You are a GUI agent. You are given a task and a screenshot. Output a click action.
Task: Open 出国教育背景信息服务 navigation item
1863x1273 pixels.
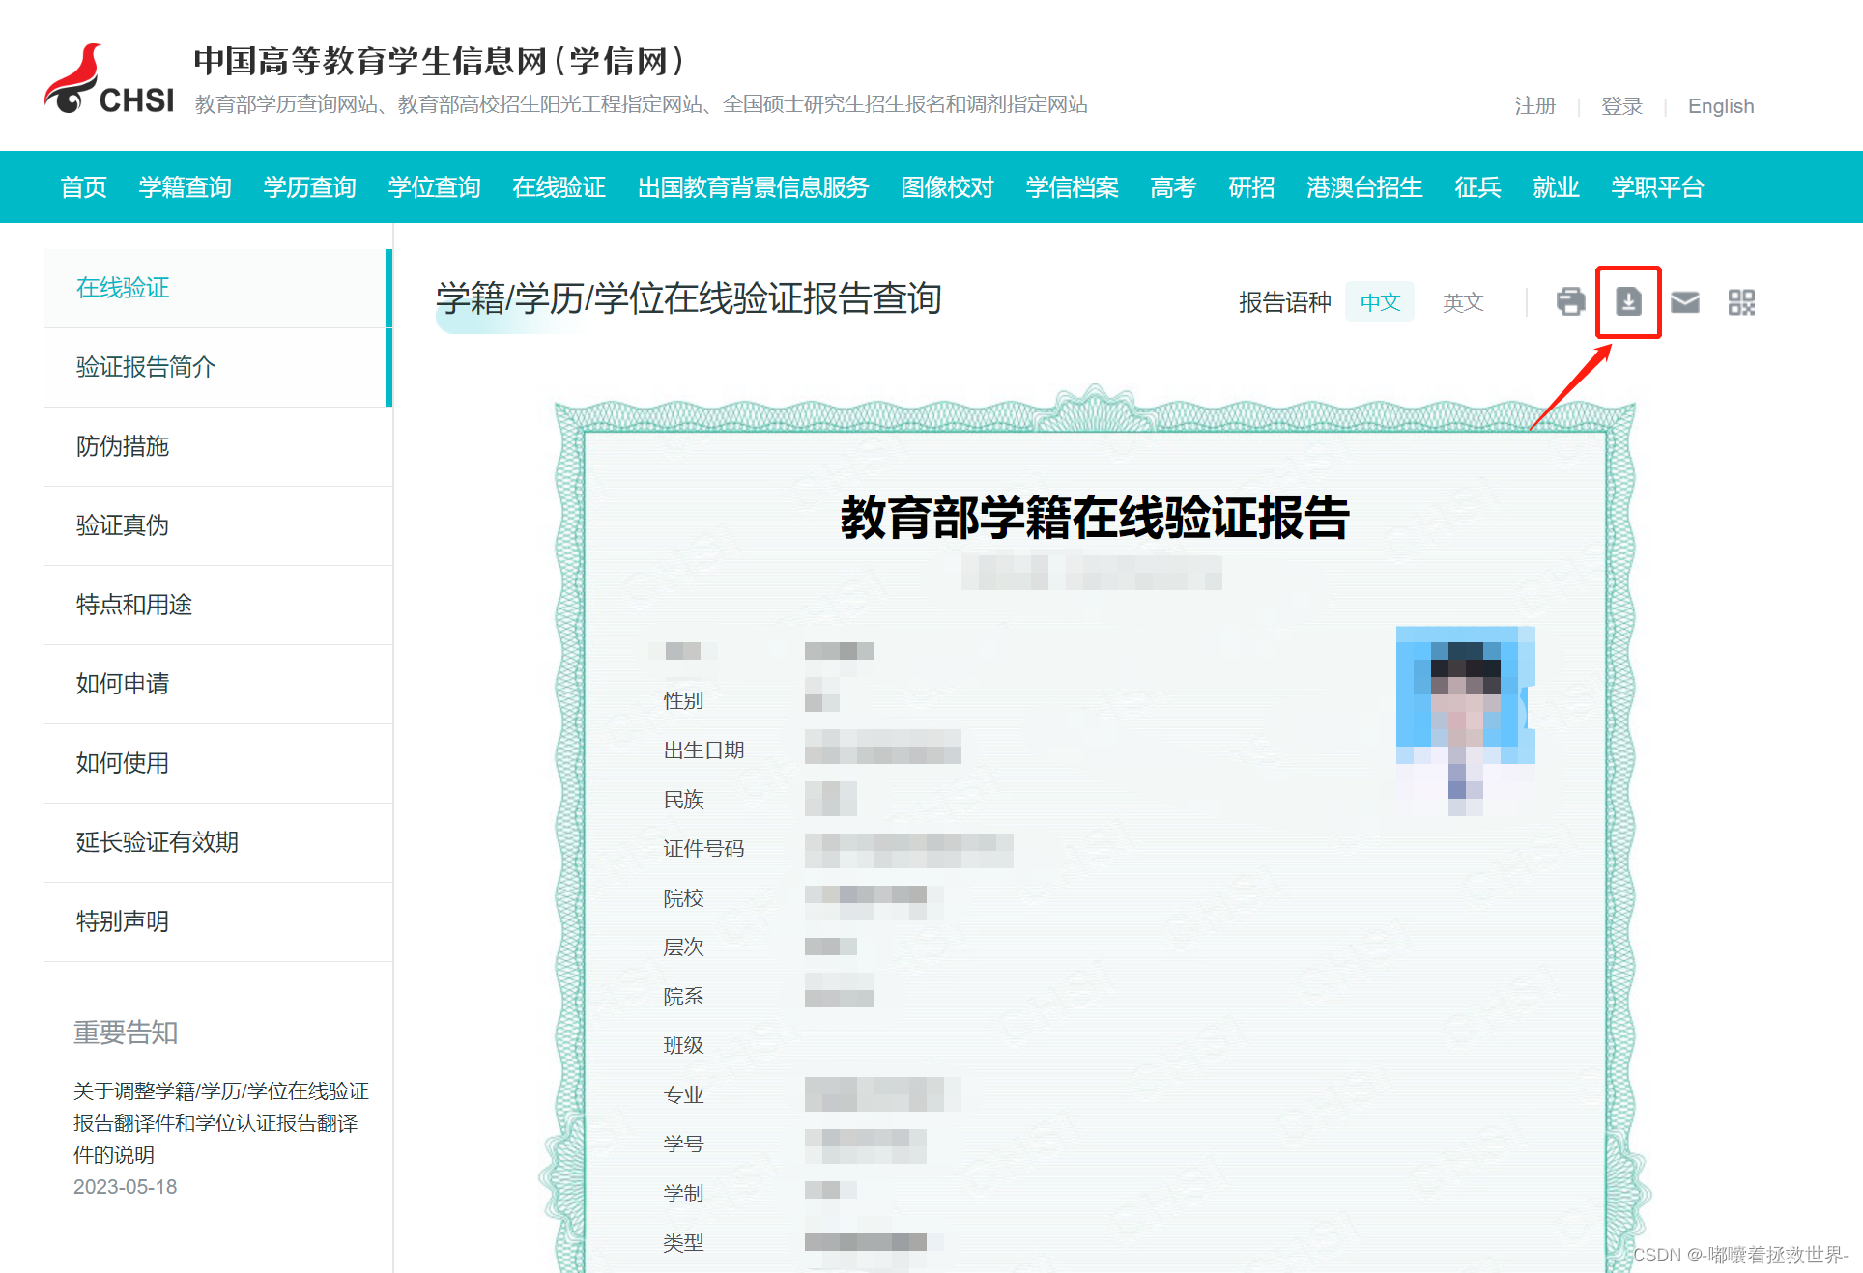tap(753, 187)
